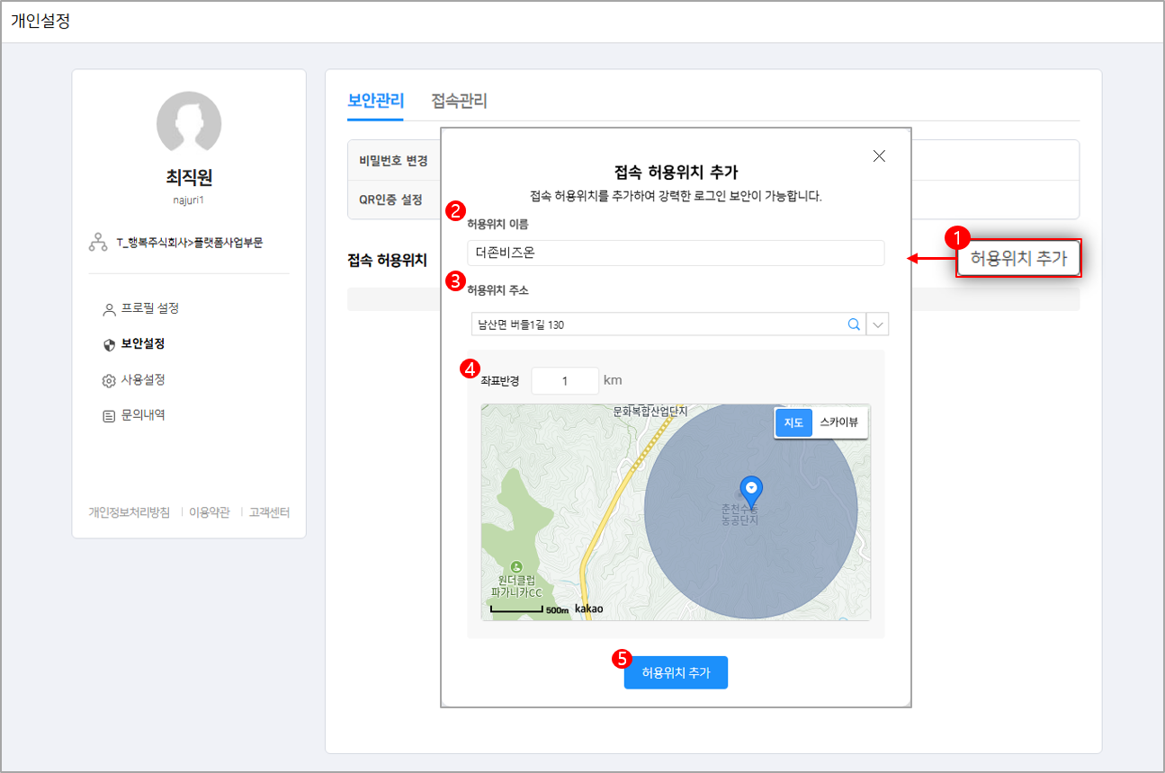Click the 문의내역 document icon
The image size is (1165, 773).
(108, 414)
